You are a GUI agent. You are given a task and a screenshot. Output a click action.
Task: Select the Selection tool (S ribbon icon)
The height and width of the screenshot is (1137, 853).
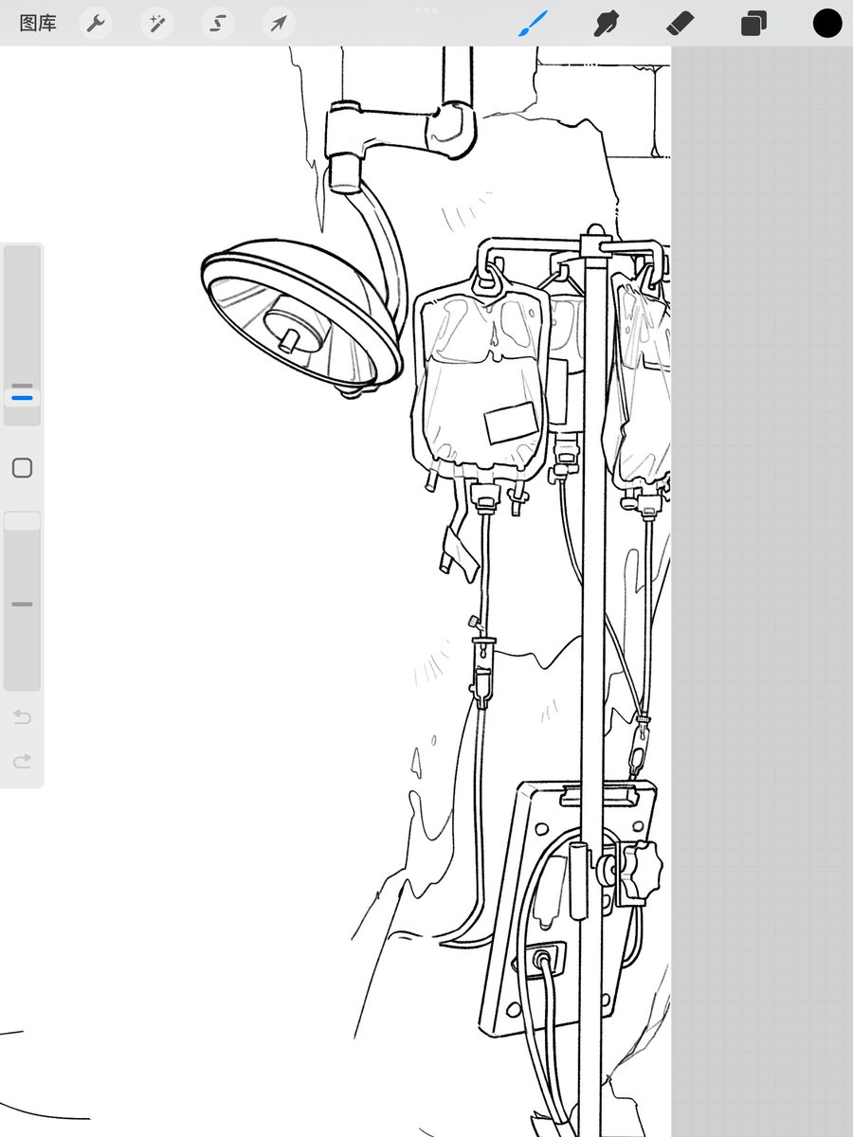(218, 24)
